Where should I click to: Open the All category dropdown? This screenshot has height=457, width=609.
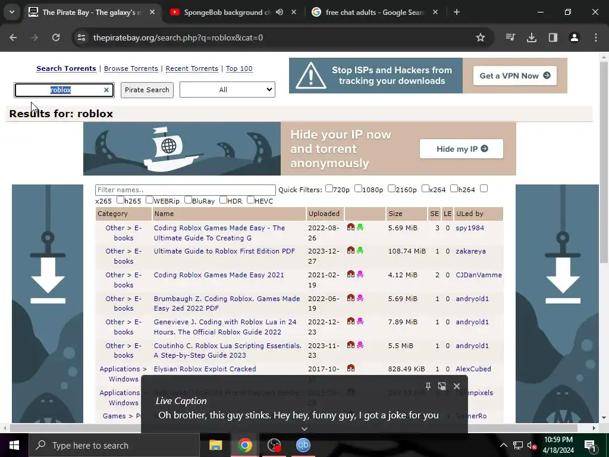coord(227,90)
